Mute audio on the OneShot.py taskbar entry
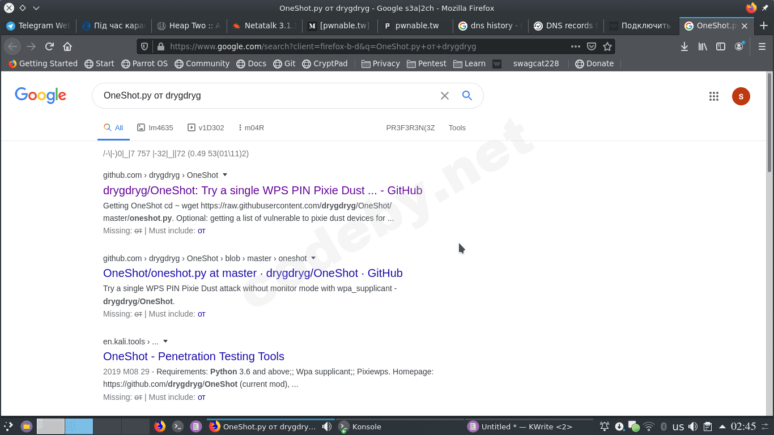 click(x=327, y=427)
